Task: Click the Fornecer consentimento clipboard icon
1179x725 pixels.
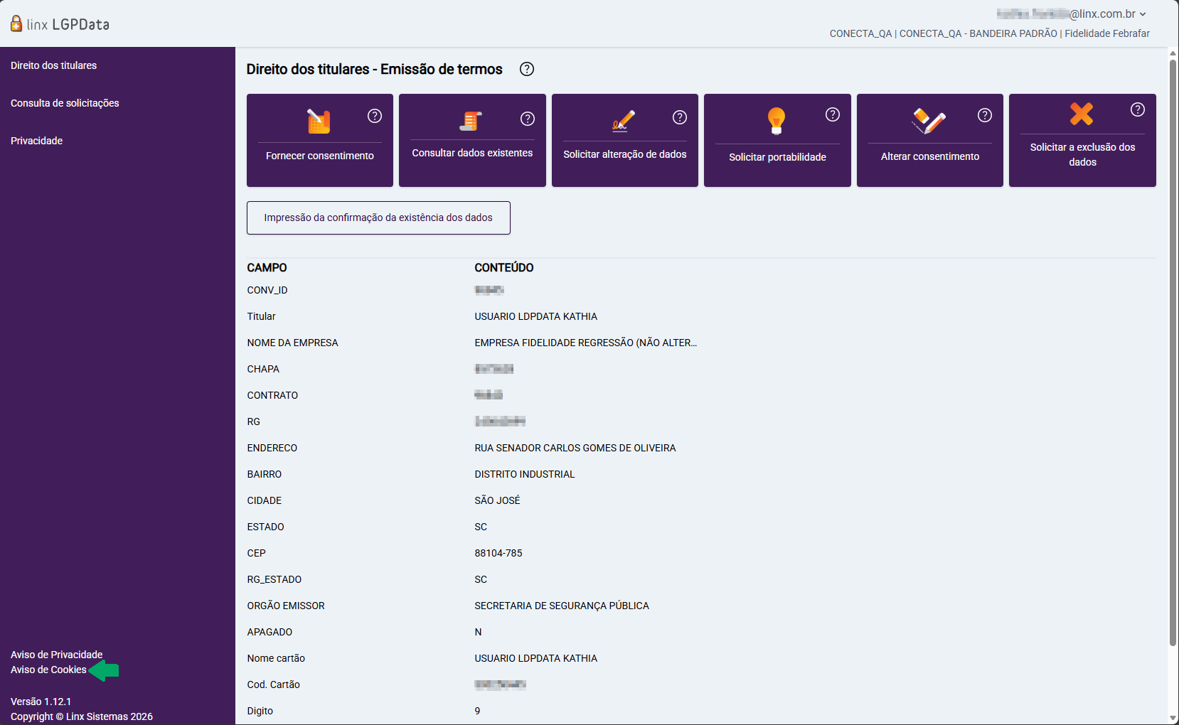Action: point(319,121)
